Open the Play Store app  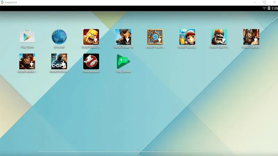(27, 36)
